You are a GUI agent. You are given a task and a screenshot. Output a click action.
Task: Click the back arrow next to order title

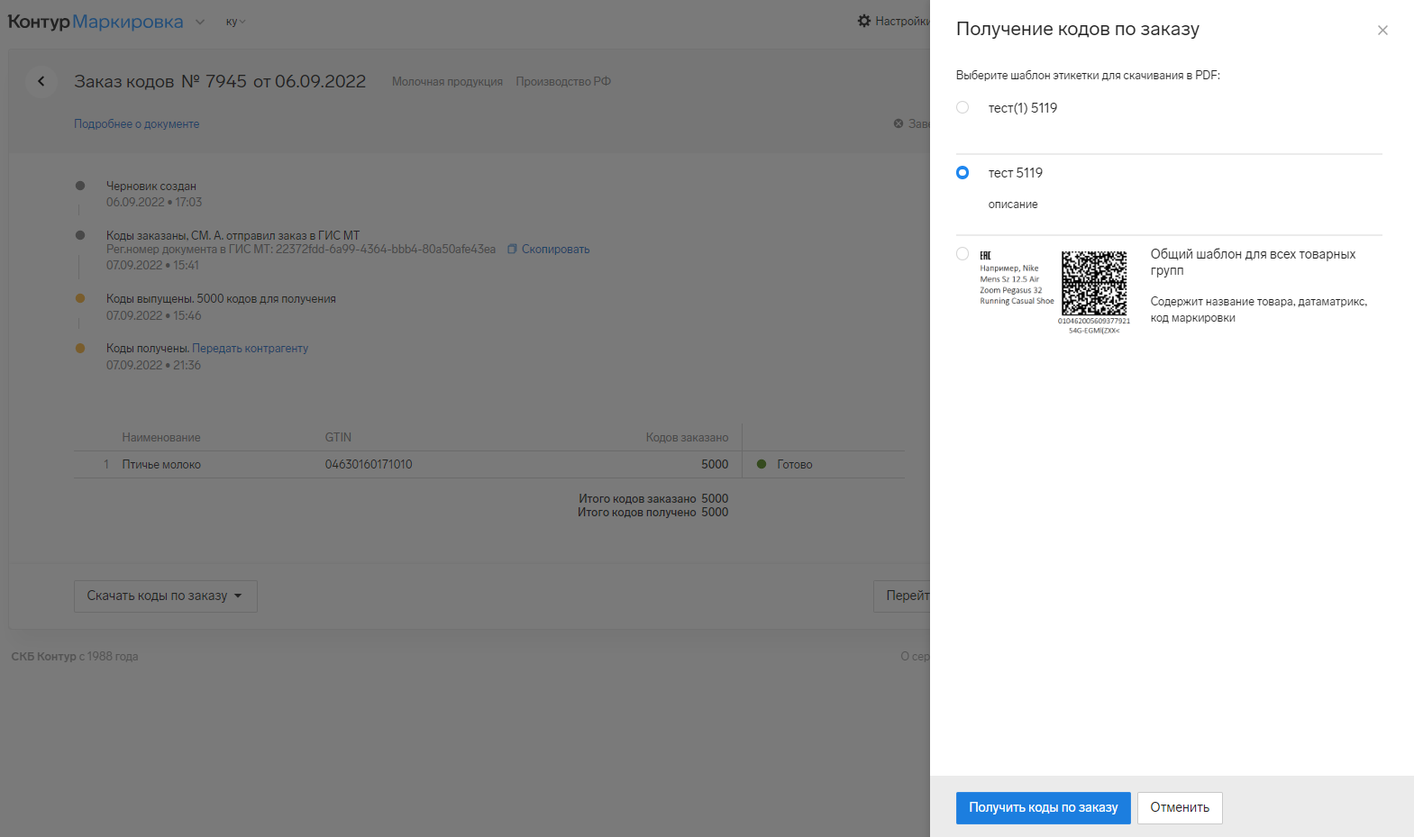[41, 81]
